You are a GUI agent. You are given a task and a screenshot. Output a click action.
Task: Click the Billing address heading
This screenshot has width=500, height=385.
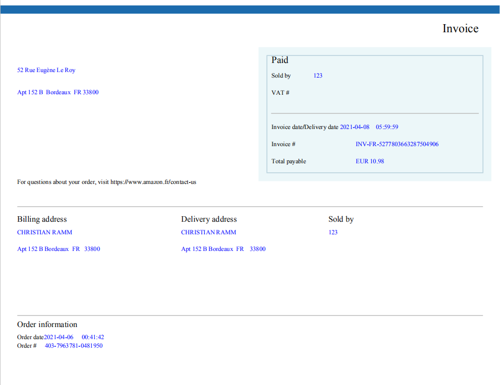42,219
